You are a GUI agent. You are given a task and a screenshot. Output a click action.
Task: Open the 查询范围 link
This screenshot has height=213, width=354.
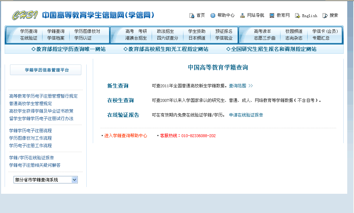(238, 85)
